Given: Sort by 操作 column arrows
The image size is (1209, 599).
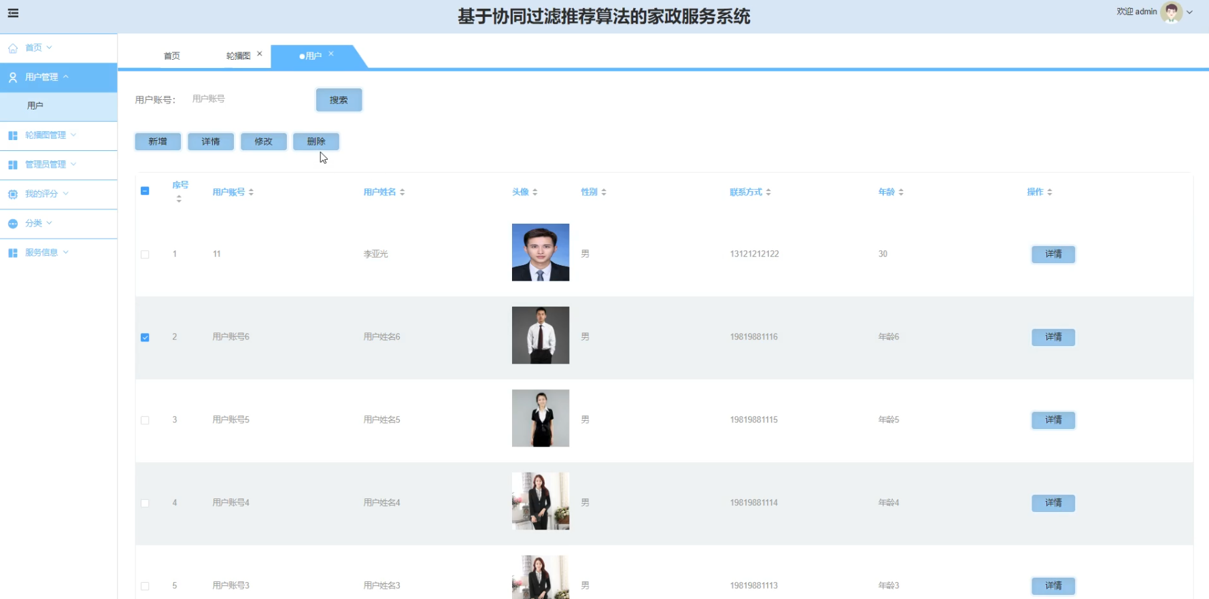Looking at the screenshot, I should click(1050, 192).
